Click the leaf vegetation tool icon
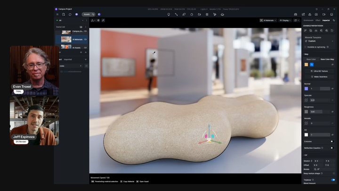339x191 pixels. (x=184, y=15)
